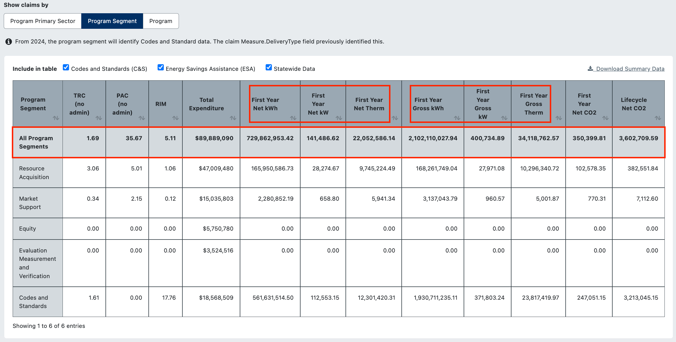Click Codes and Standards net kWh 561,631,514.50

tap(273, 298)
